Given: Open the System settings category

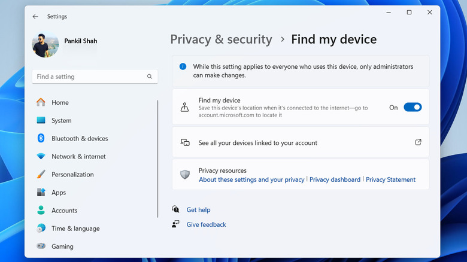Looking at the screenshot, I should (x=61, y=120).
